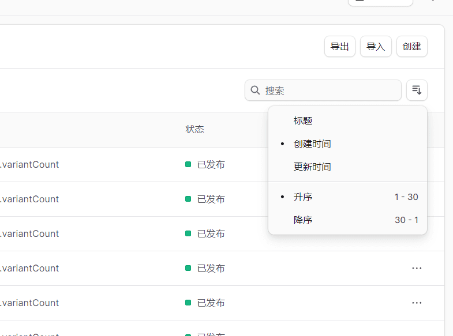Open the second row's variantCount entry
Viewport: 453px width, 336px height.
pos(30,199)
